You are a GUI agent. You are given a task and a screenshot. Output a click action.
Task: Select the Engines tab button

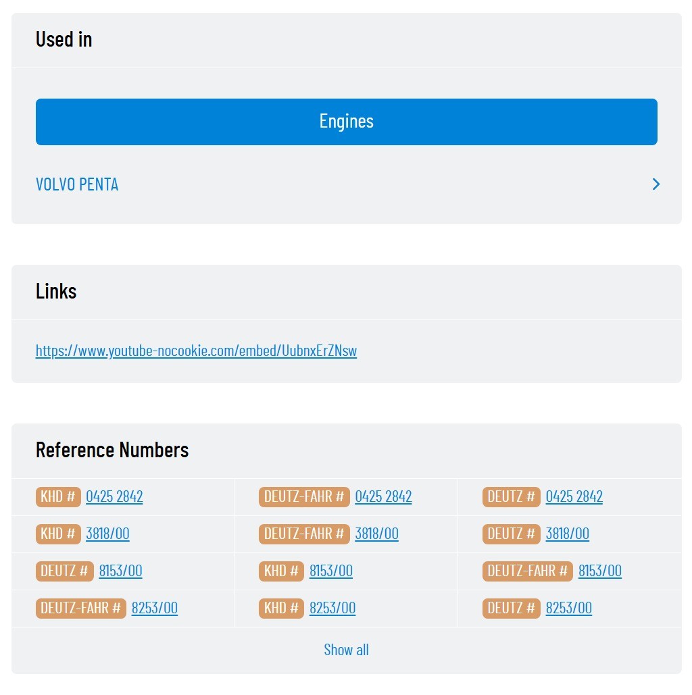click(346, 122)
